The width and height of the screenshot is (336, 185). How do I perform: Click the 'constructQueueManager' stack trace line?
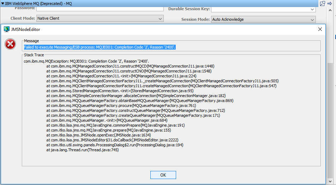136,110
